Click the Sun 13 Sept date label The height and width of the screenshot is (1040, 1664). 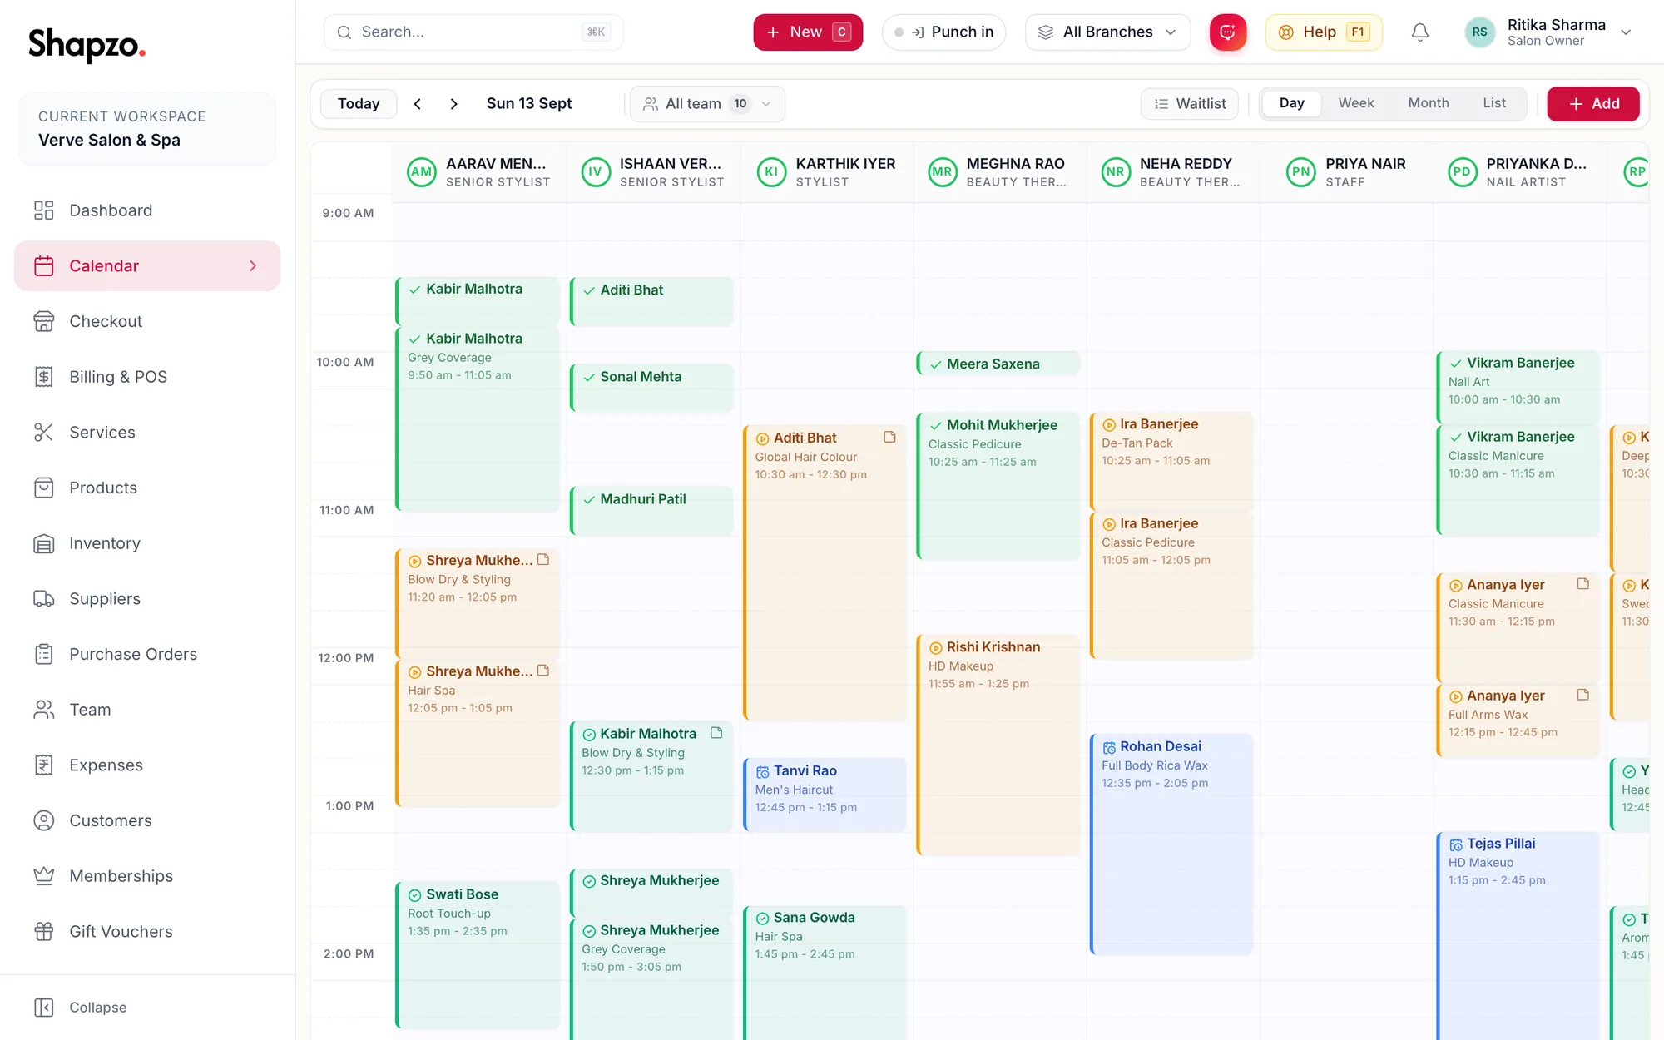529,104
